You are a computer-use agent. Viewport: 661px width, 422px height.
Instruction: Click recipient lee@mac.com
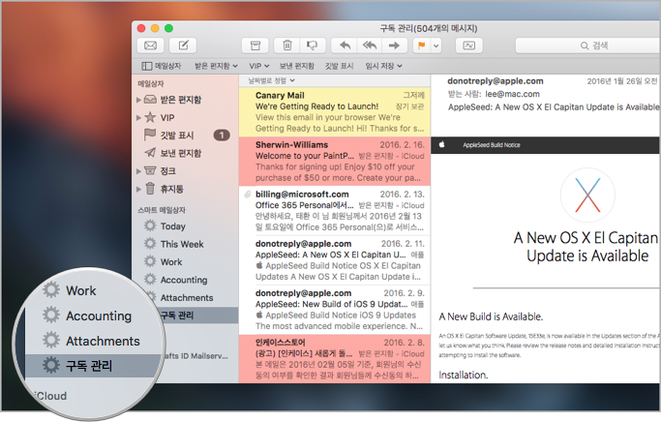(x=512, y=94)
